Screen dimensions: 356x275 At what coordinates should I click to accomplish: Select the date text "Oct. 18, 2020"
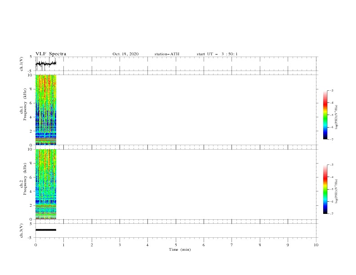[x=125, y=54]
